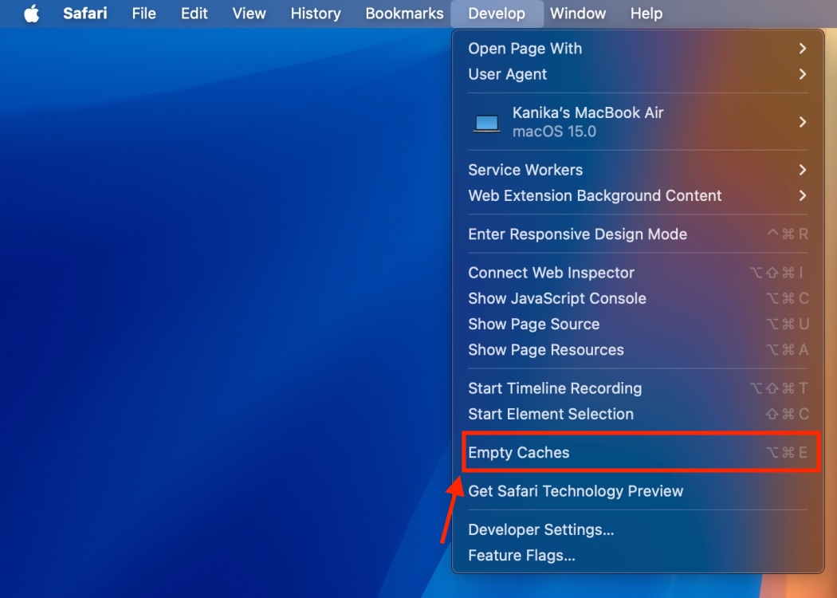837x598 pixels.
Task: Click Get Safari Technology Preview
Action: [576, 491]
